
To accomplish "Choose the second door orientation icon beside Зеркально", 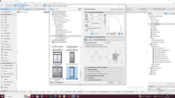I will (122, 34).
